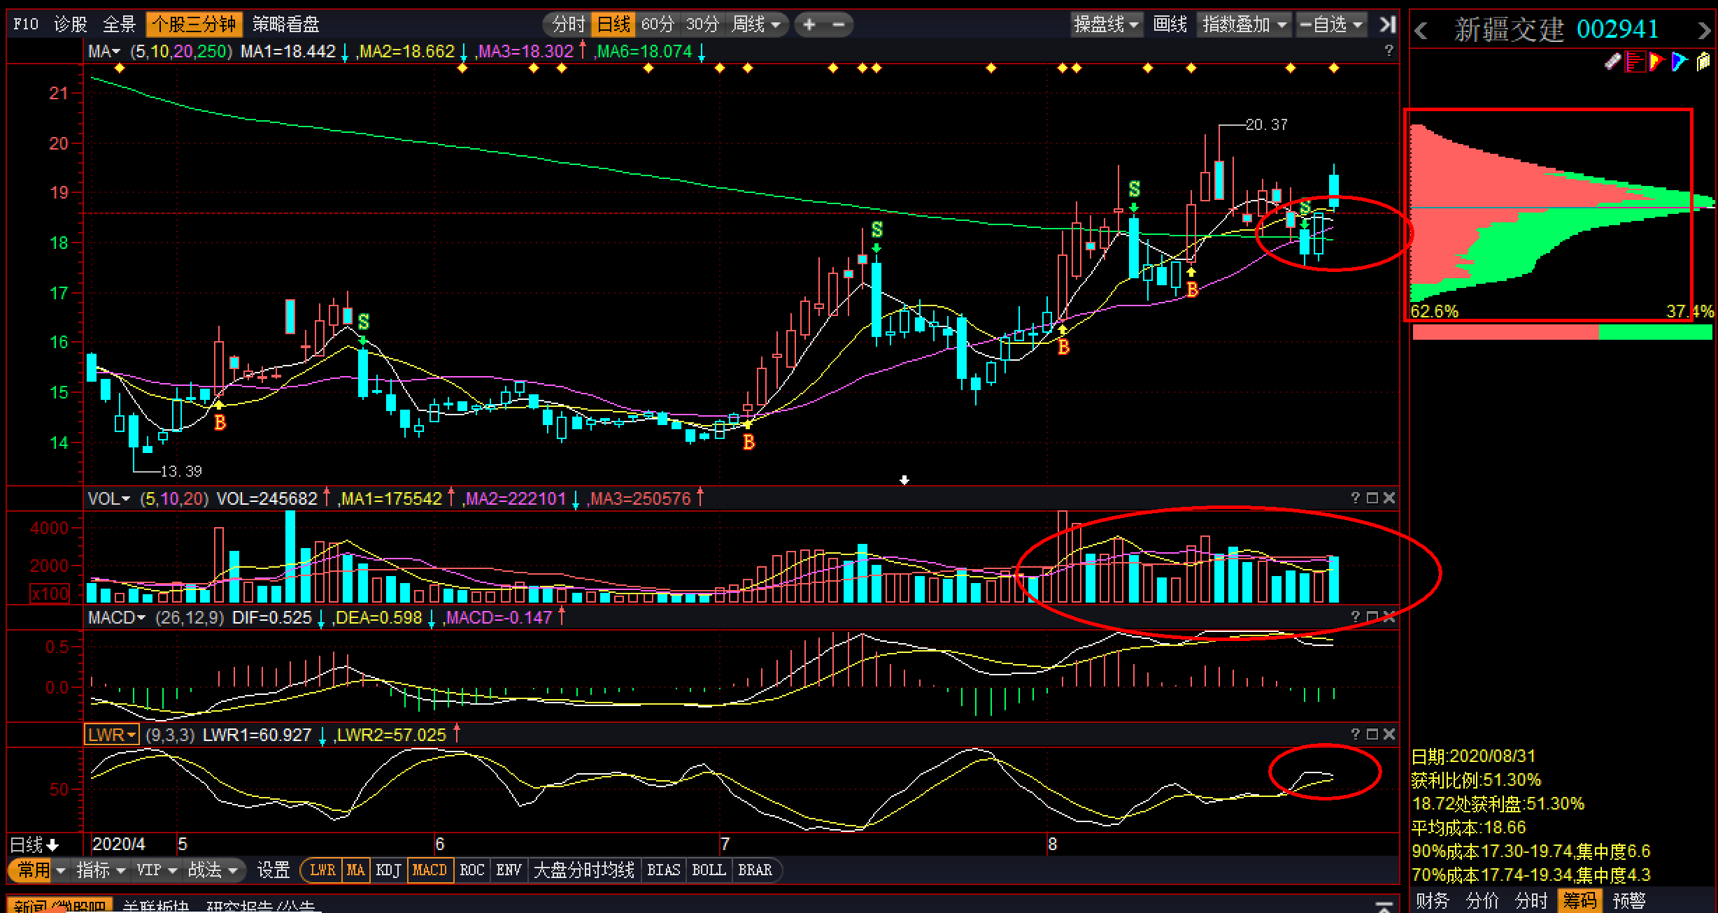The width and height of the screenshot is (1718, 913).
Task: Toggle the BIAS indicator button
Action: pos(663,870)
